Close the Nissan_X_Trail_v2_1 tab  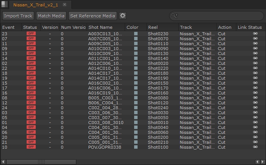coord(64,5)
